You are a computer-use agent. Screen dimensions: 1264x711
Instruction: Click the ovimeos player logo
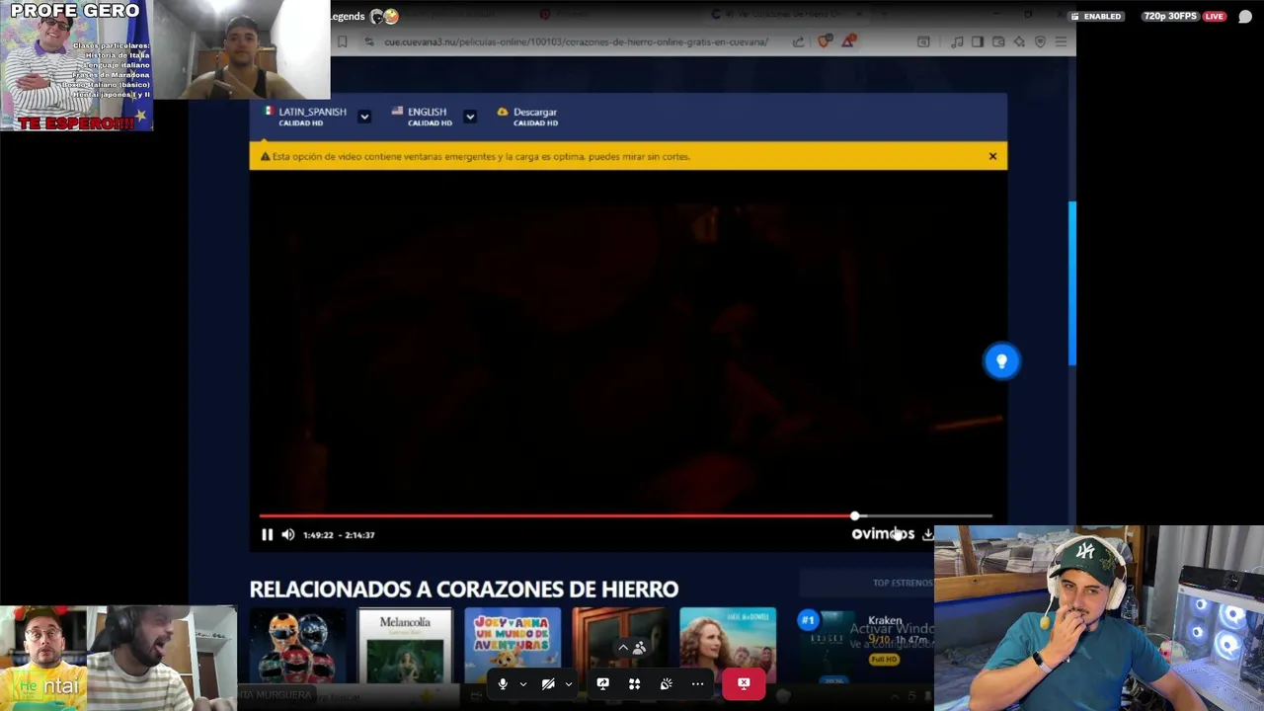(x=882, y=534)
